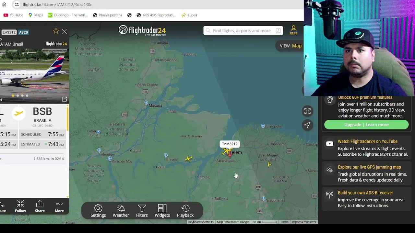Click Upgrade | Learn more button
The height and width of the screenshot is (233, 415).
366,125
